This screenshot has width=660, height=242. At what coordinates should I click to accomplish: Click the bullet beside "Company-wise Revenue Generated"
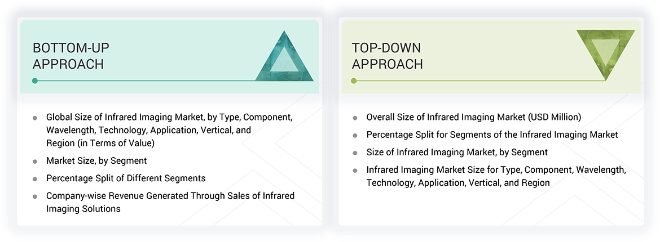35,196
